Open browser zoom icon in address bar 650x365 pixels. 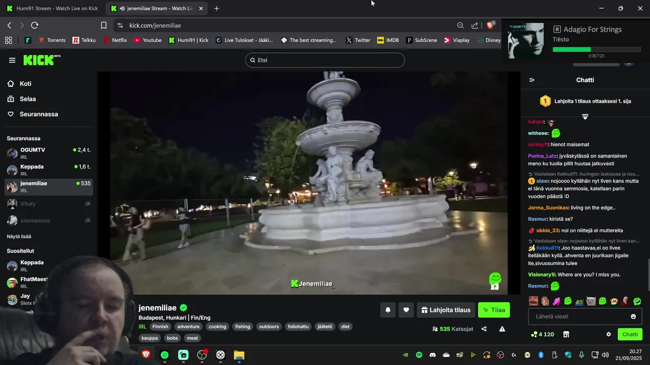click(461, 25)
